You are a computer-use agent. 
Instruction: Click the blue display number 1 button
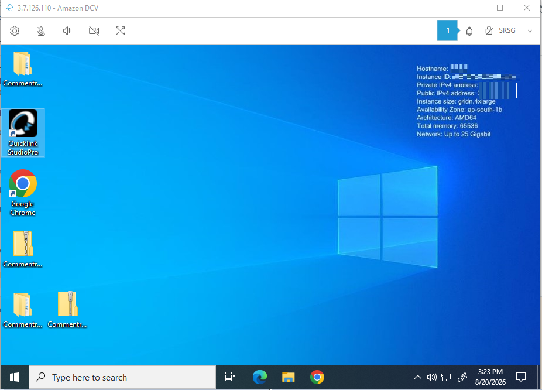pos(448,30)
